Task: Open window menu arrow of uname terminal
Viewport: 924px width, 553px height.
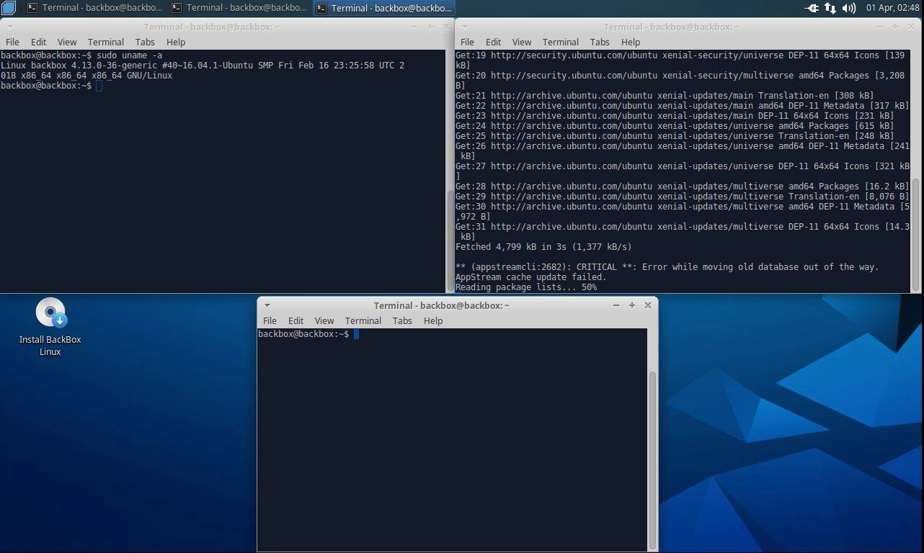Action: pos(9,27)
